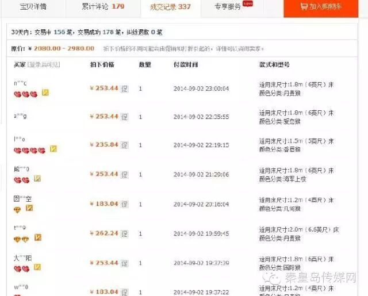Click the 登录后可见 link beside 买家

pyautogui.click(x=44, y=64)
